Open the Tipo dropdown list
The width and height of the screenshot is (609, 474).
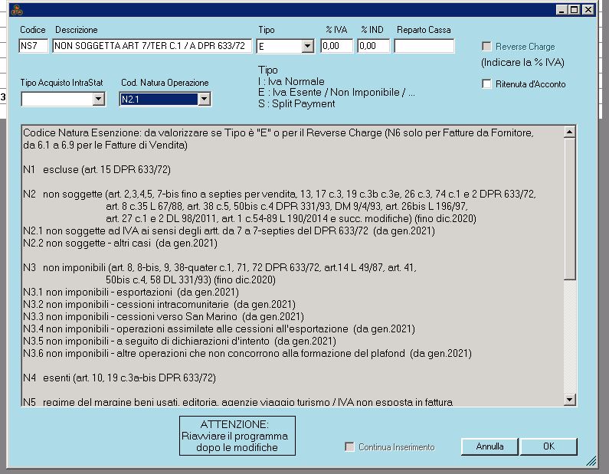pyautogui.click(x=307, y=47)
